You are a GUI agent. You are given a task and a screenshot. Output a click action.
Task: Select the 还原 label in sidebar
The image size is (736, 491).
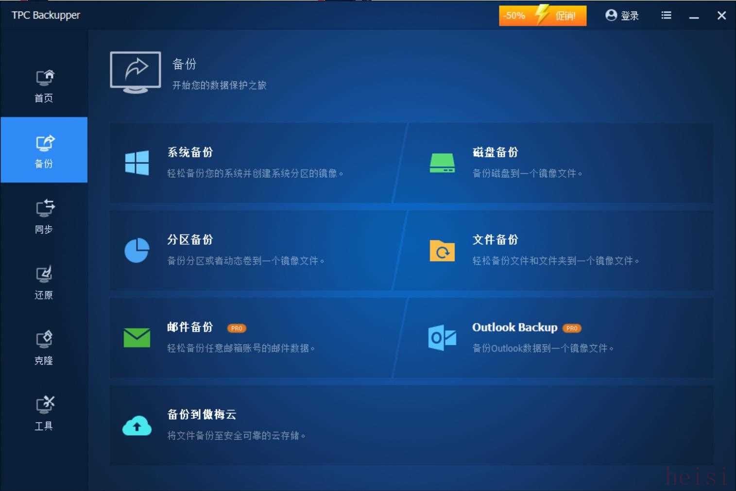point(44,295)
